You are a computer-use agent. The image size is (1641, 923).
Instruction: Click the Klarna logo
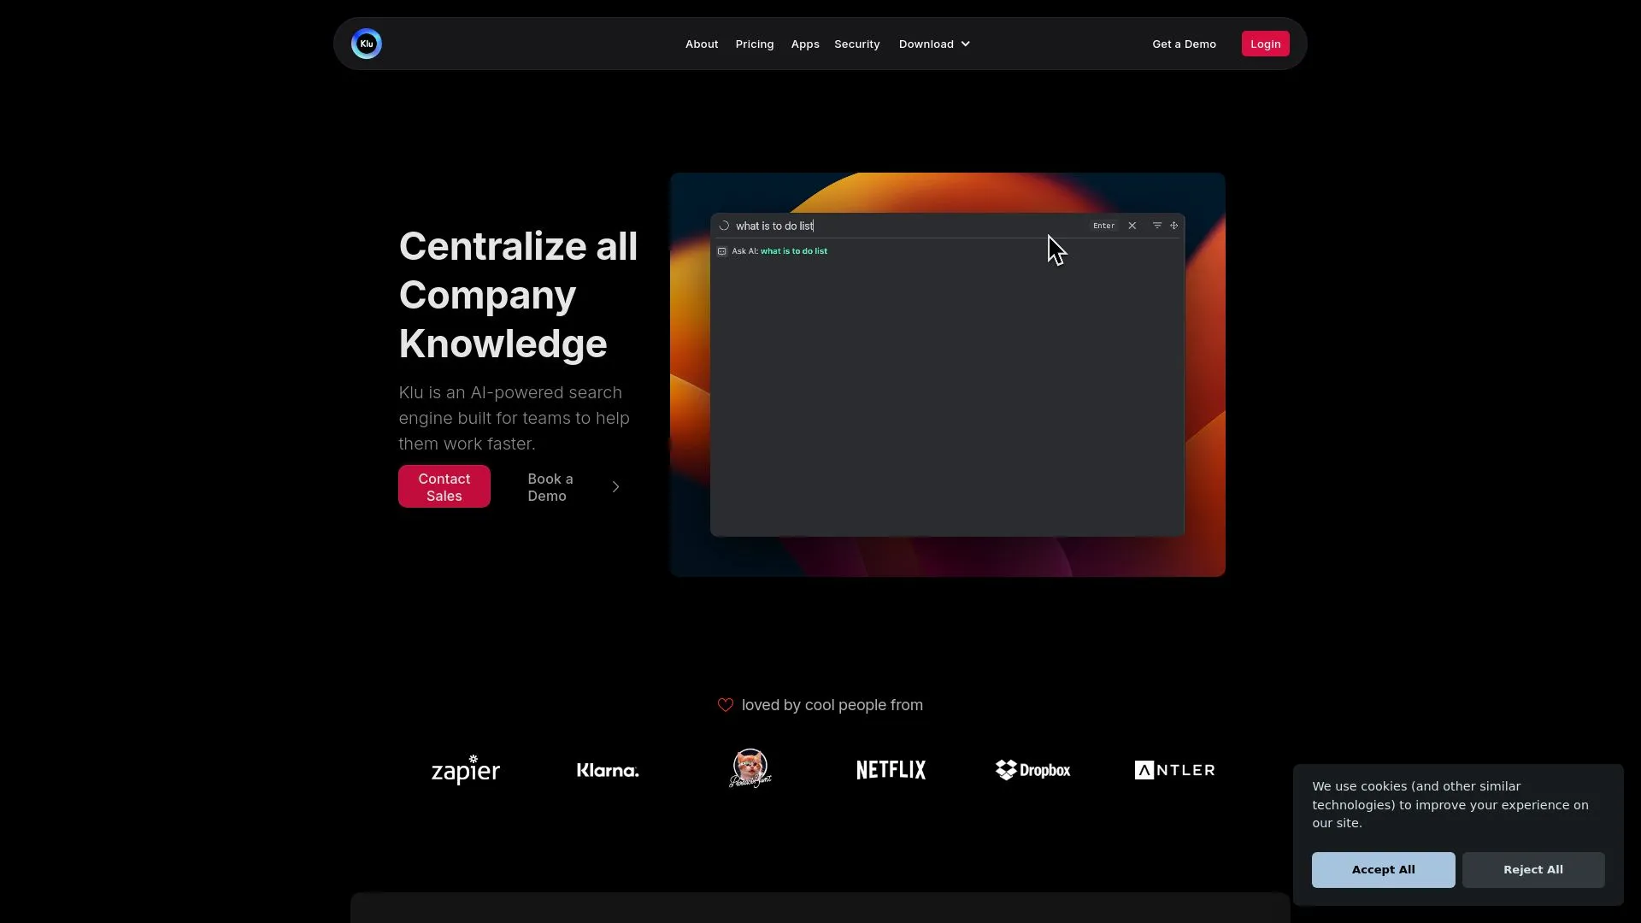[x=608, y=770]
